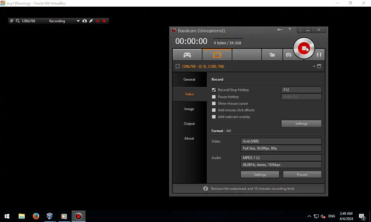Stop recording with the big red button
The width and height of the screenshot is (371, 222).
304,48
